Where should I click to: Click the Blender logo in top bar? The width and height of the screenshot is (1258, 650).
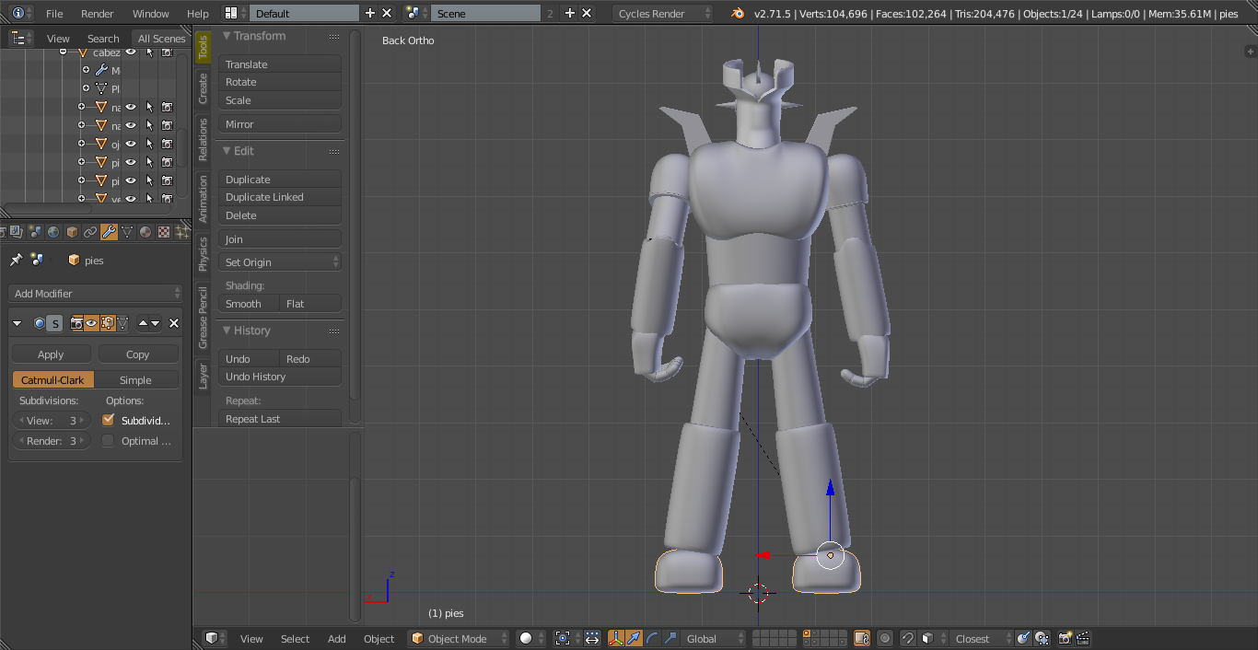[x=737, y=13]
